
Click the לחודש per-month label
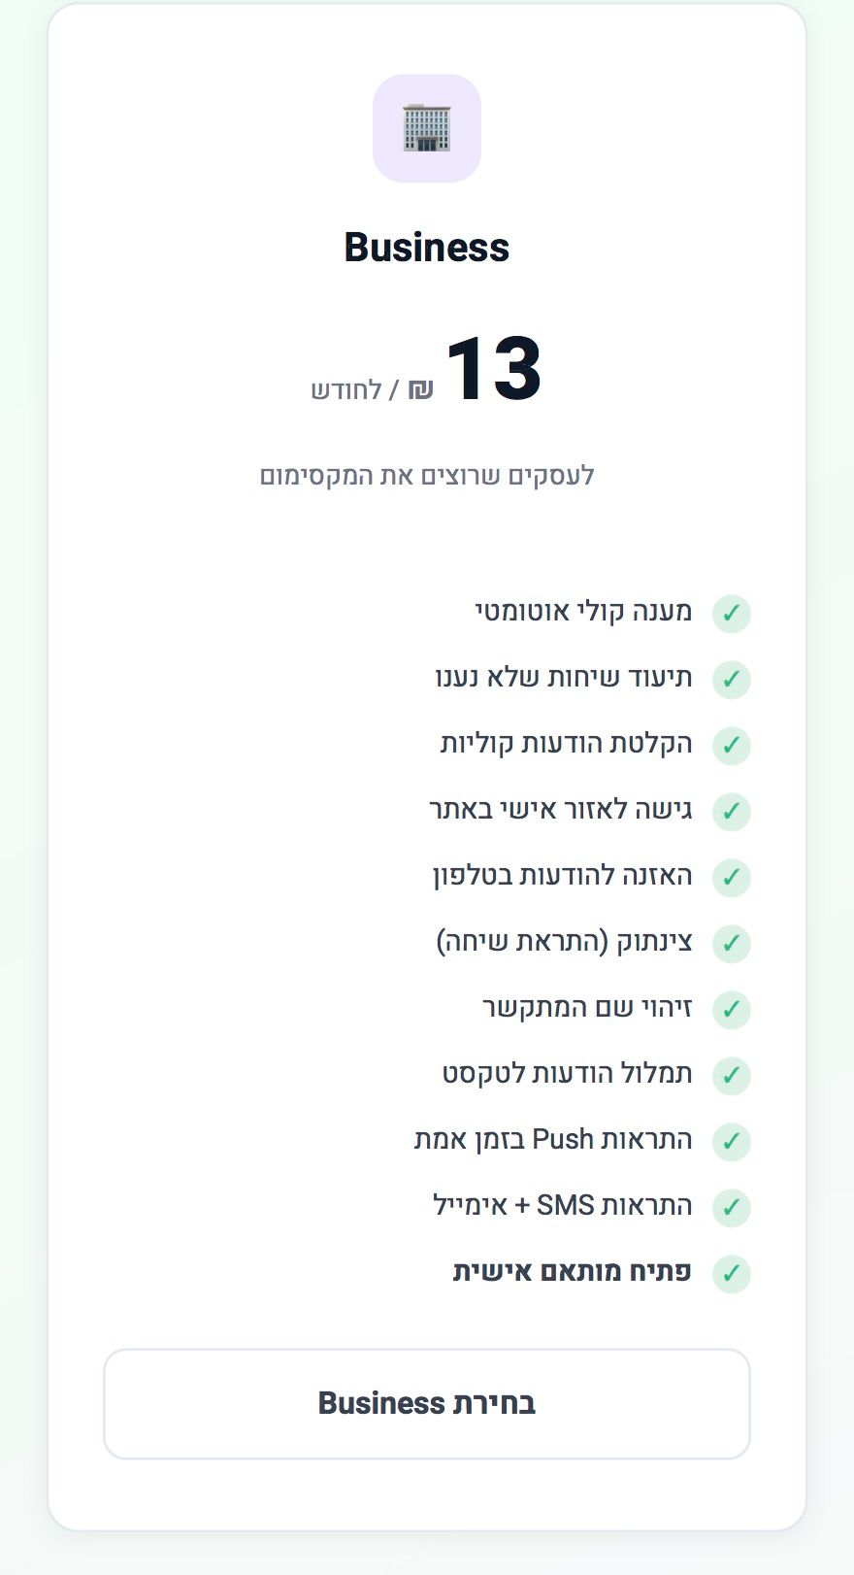(345, 390)
